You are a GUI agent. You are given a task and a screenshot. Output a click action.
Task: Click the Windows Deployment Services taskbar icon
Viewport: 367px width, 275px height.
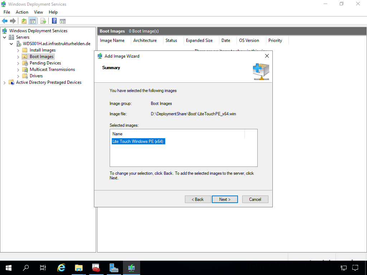click(131, 267)
